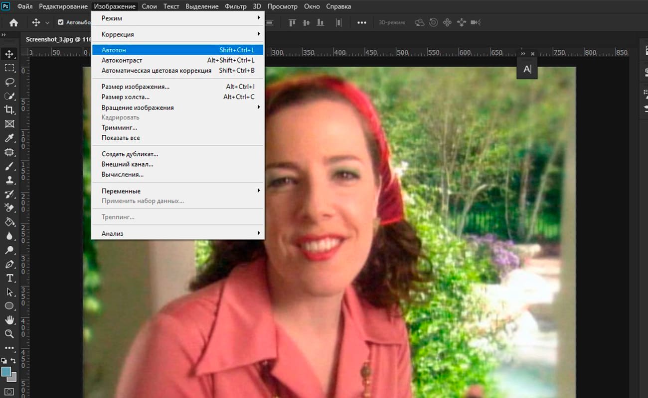Select the Dodge tool
Viewport: 648px width, 398px height.
[x=9, y=250]
